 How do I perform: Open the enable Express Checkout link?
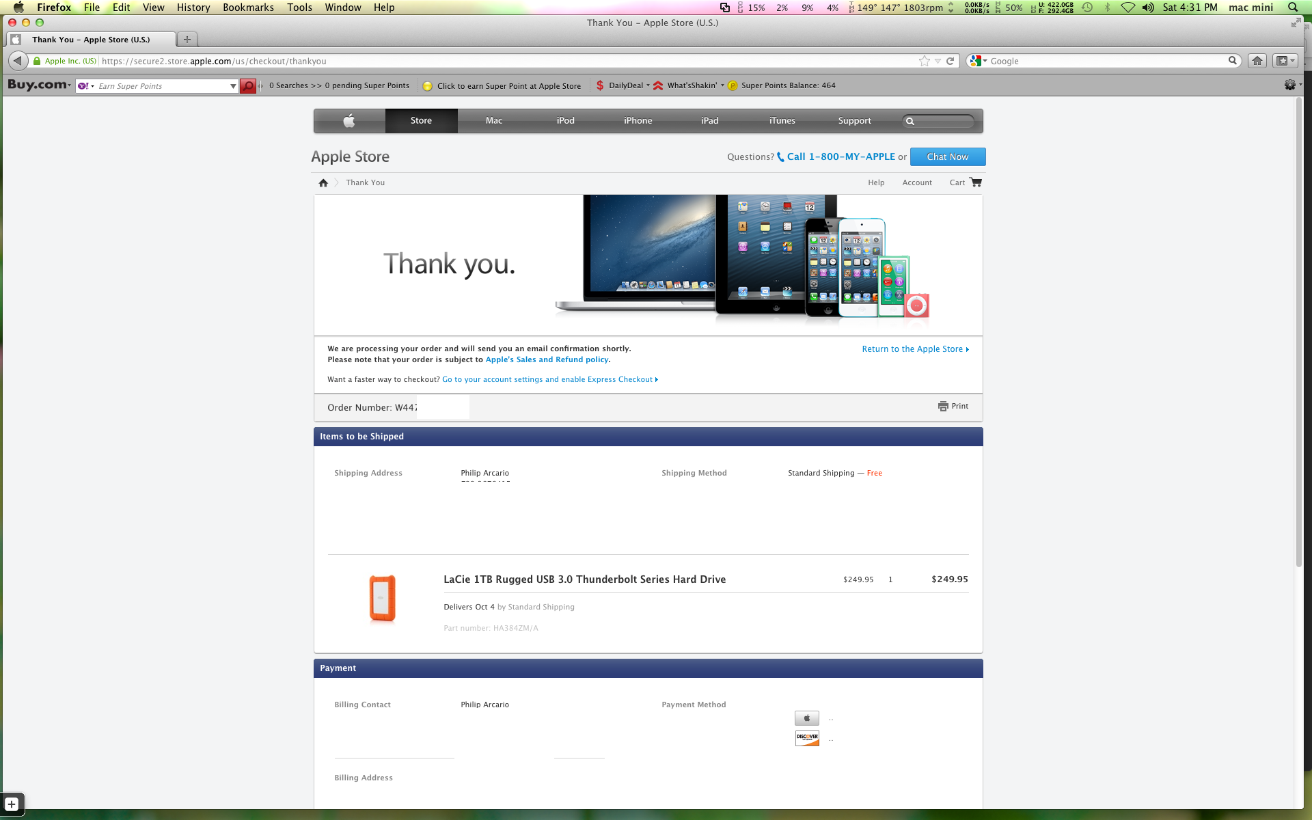tap(550, 379)
